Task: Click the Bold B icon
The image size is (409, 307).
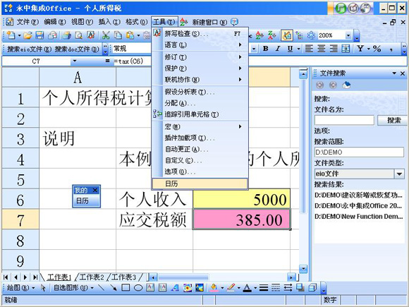Action: [266, 49]
